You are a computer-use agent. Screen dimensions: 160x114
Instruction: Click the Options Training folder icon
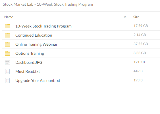point(7,53)
